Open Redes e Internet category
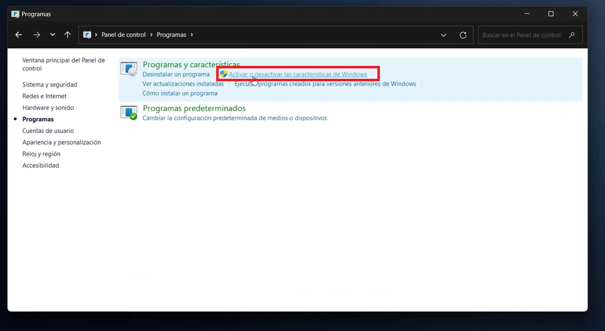605x331 pixels. tap(44, 96)
